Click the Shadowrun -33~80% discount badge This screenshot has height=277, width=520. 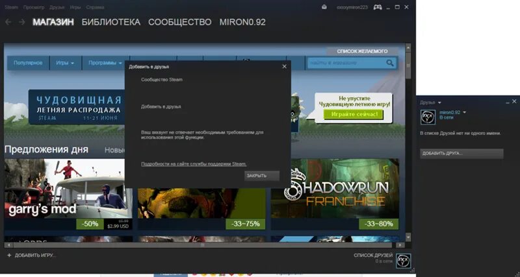[x=378, y=224]
